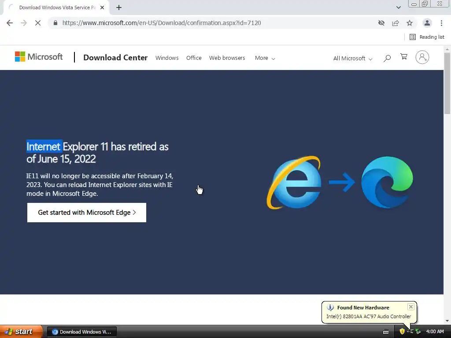Click the forward navigation arrow
This screenshot has width=451, height=338.
[24, 23]
